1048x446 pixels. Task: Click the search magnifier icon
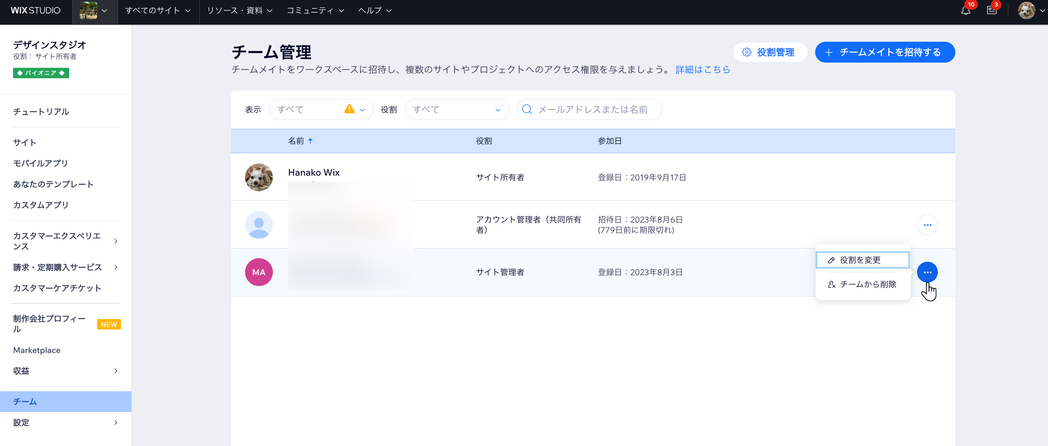[527, 110]
